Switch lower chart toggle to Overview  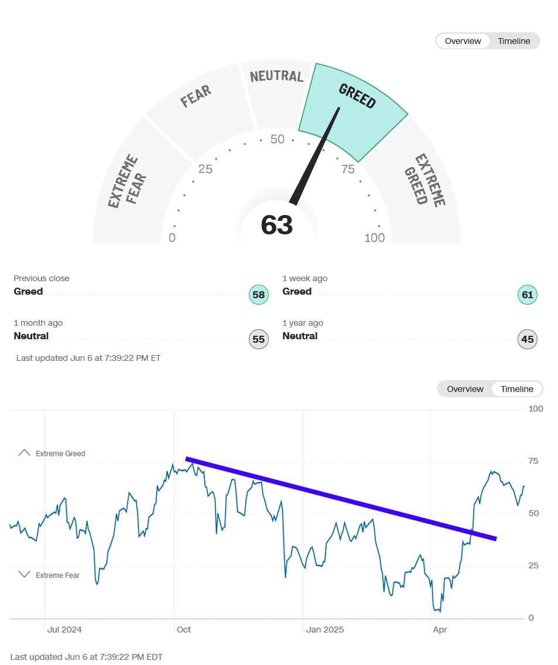click(465, 389)
